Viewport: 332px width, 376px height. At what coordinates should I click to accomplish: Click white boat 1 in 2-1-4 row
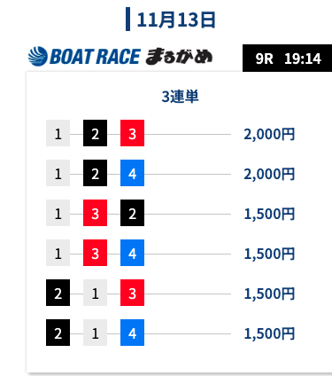[95, 333]
